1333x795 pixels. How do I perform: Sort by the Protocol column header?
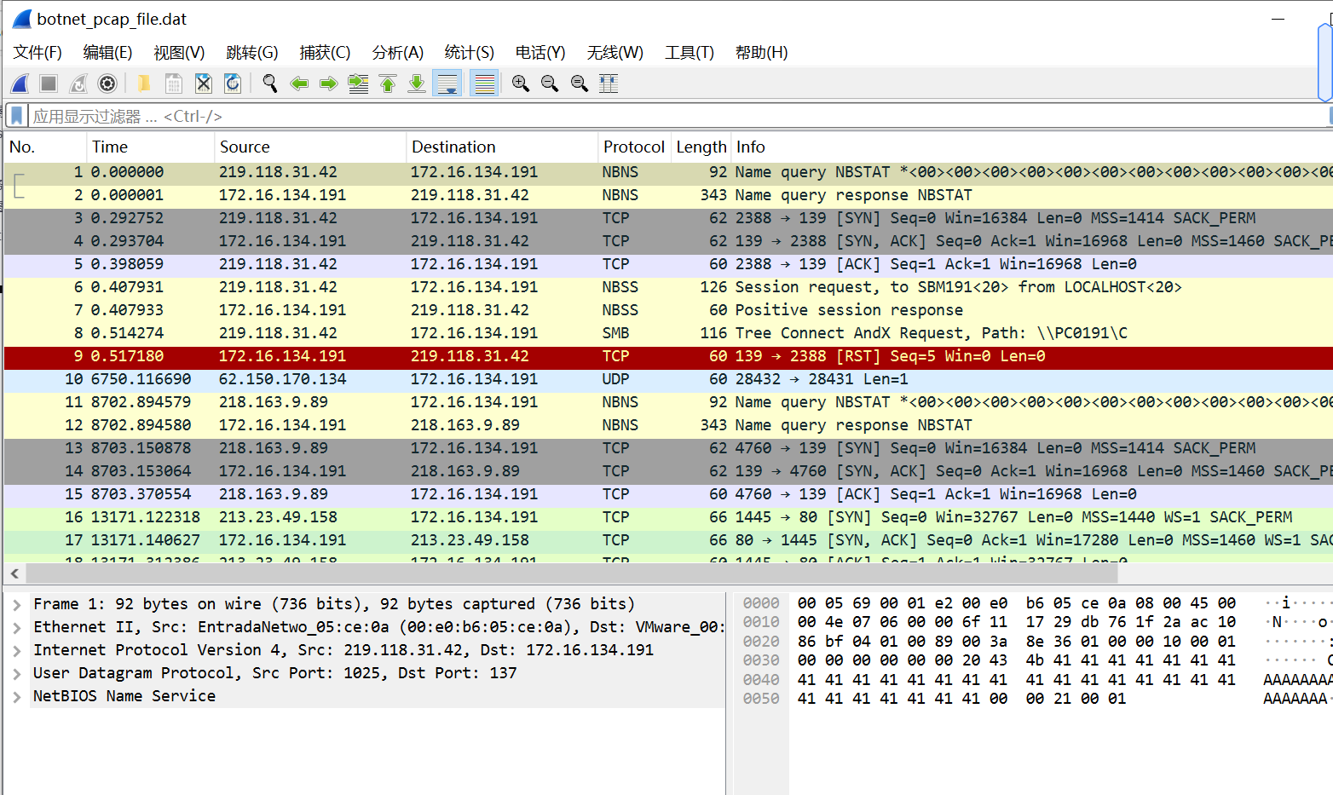[634, 147]
